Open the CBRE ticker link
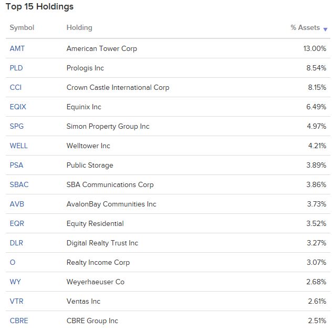This screenshot has width=333, height=330. [x=19, y=321]
